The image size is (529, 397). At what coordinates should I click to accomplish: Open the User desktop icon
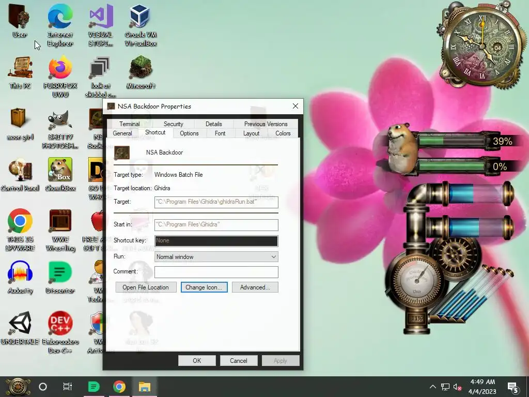20,21
